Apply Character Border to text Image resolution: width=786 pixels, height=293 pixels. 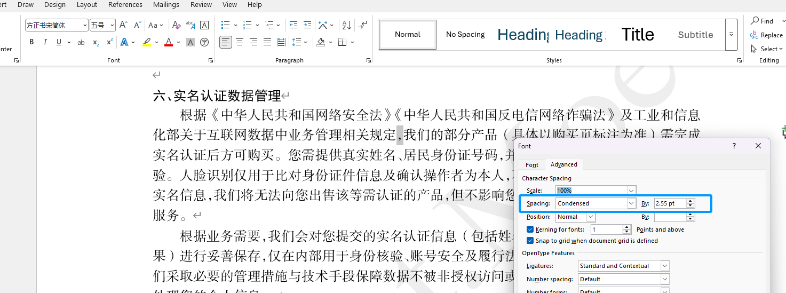coord(204,25)
